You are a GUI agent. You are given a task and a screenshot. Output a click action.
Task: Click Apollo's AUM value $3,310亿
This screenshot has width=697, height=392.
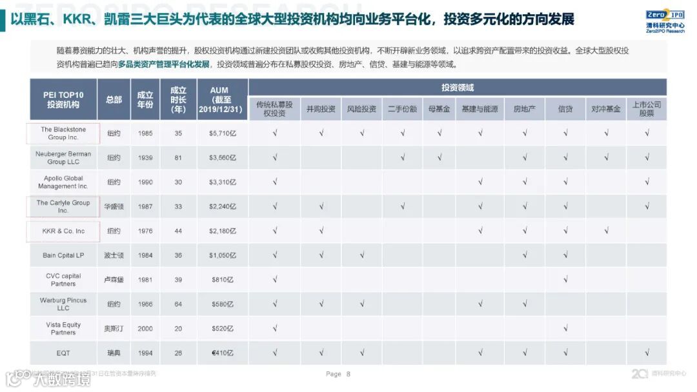pos(223,182)
